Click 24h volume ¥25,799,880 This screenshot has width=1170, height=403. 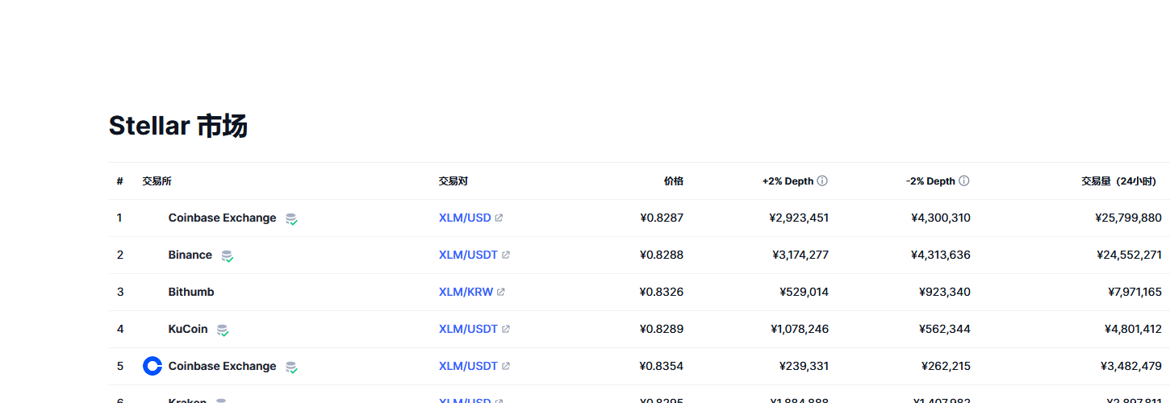[x=1128, y=218]
